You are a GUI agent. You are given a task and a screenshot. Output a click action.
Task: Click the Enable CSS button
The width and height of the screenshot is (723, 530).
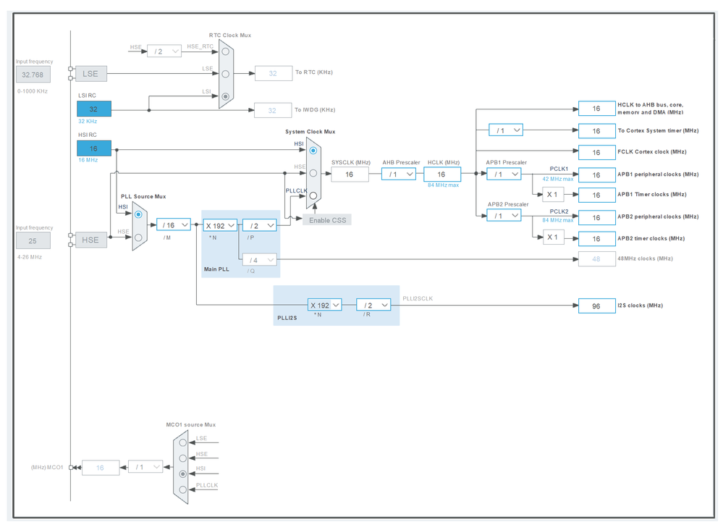327,220
